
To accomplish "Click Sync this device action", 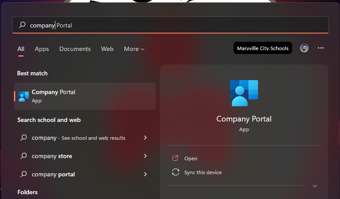I will click(x=203, y=172).
